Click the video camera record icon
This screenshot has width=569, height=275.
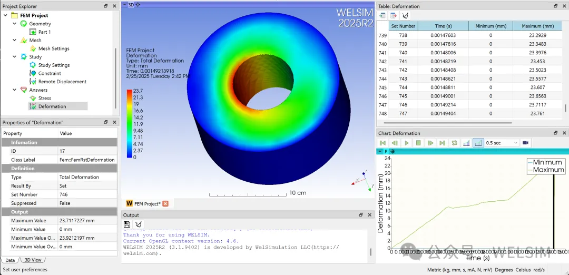pos(525,143)
